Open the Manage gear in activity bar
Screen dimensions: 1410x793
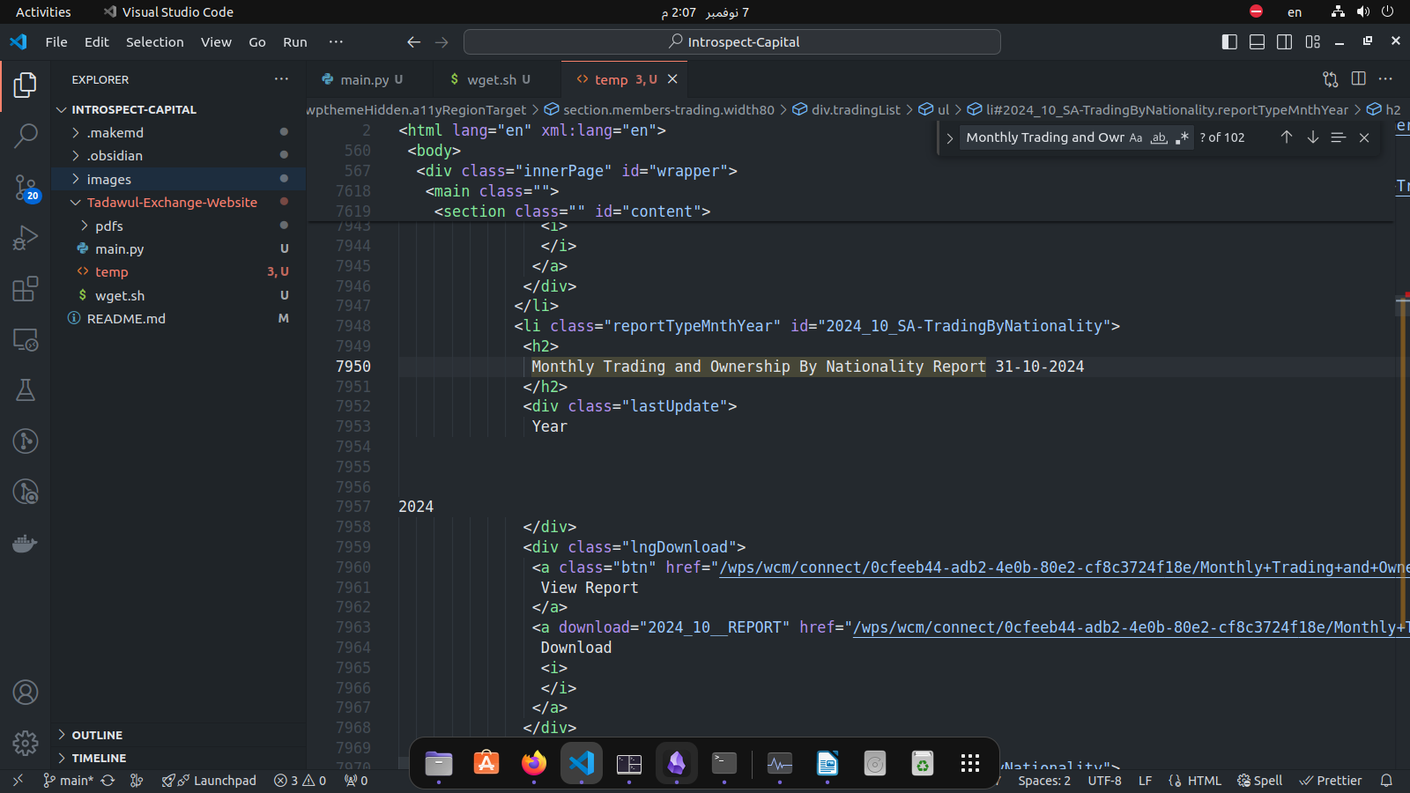point(26,743)
